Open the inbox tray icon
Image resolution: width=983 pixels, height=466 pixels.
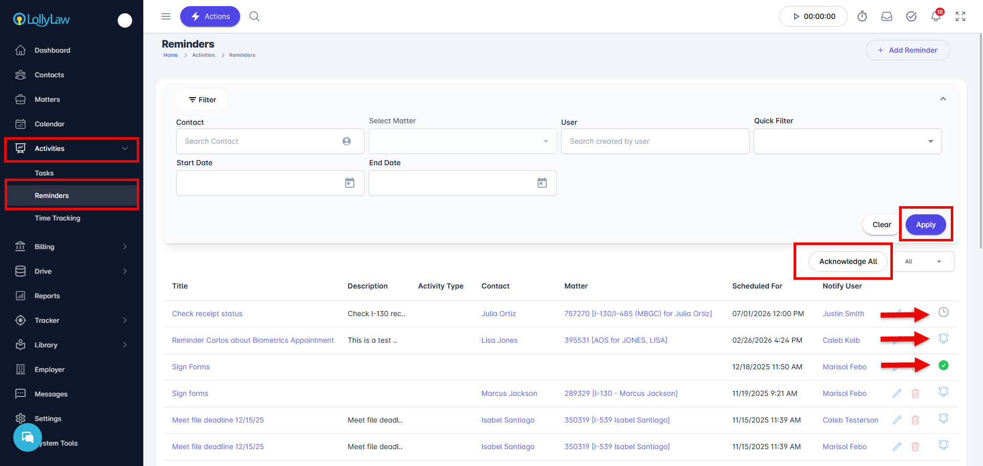[887, 16]
